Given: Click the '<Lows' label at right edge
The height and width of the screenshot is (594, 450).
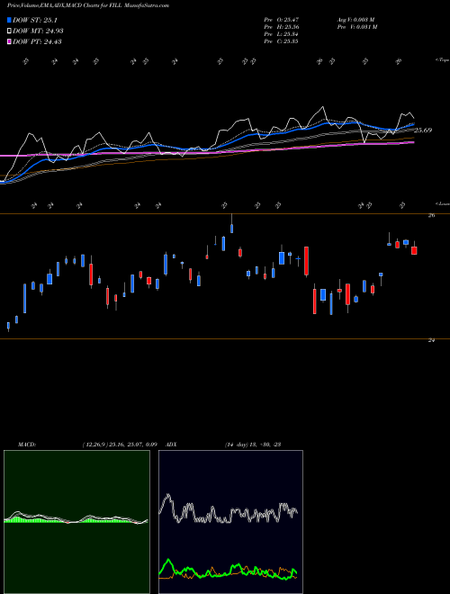Looking at the screenshot, I should [x=442, y=203].
